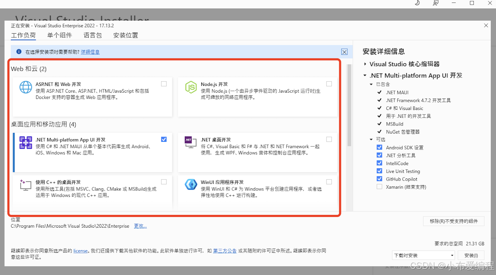
Task: Check the Xamarin (结束支持) option
Action: [379, 187]
